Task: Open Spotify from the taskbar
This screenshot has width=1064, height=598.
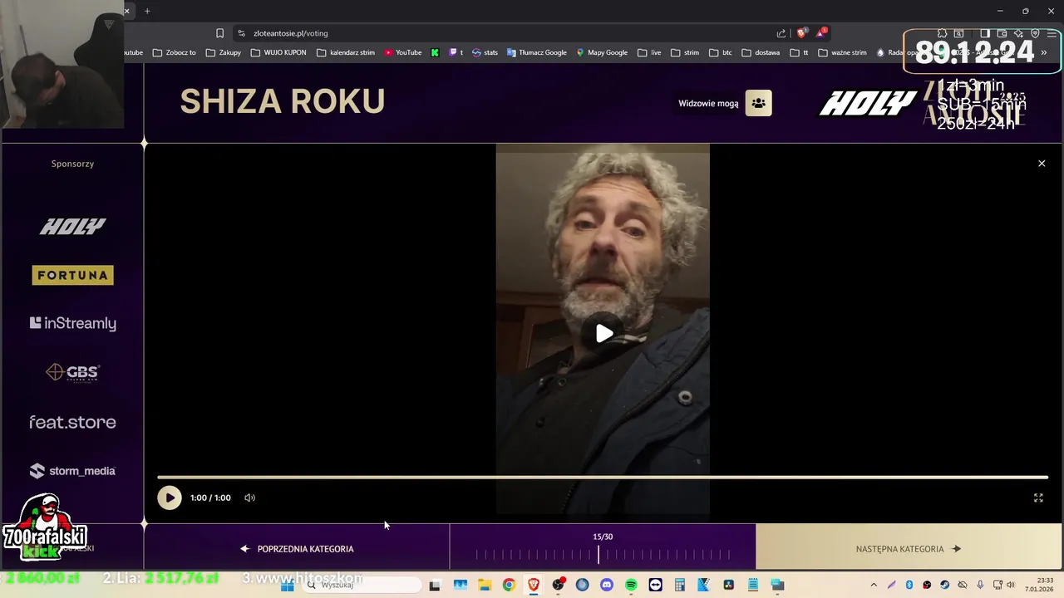Action: [x=631, y=585]
